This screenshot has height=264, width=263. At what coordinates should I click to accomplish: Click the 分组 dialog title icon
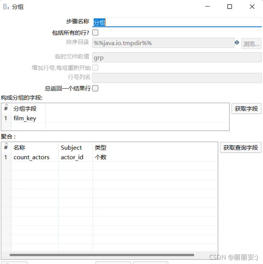click(6, 7)
